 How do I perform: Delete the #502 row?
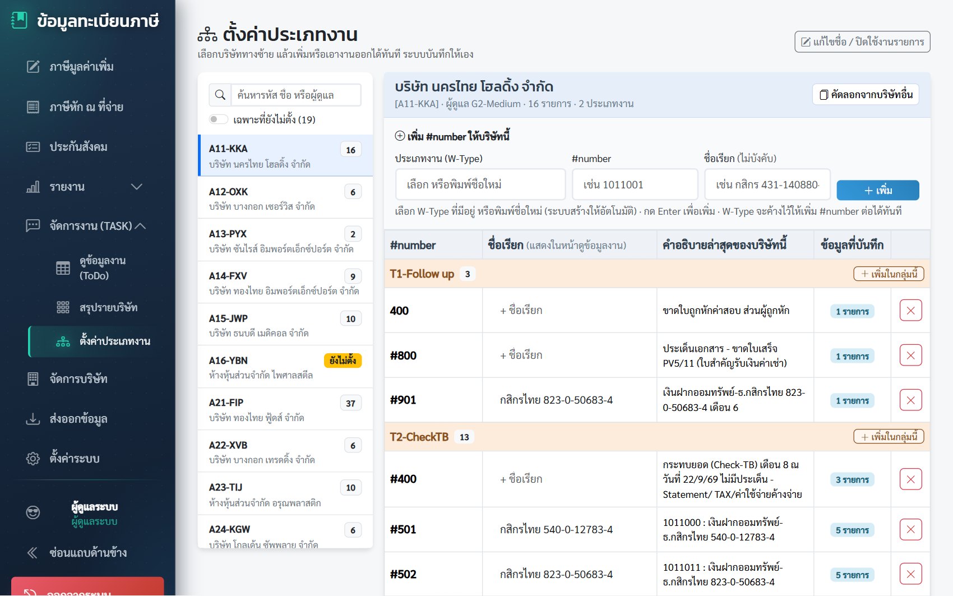(x=910, y=574)
